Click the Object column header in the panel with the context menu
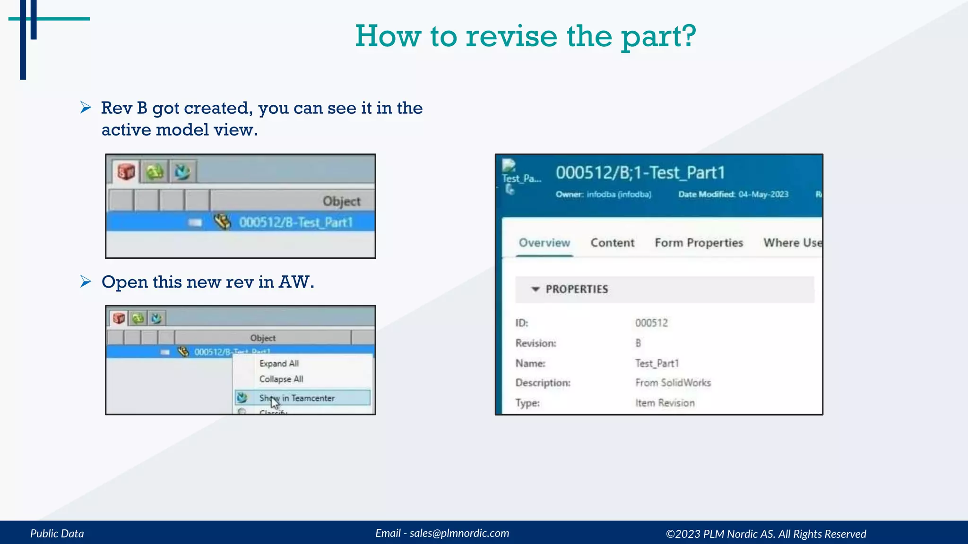 click(x=263, y=338)
